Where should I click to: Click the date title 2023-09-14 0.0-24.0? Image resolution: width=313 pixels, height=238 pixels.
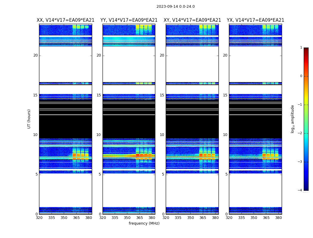click(175, 7)
